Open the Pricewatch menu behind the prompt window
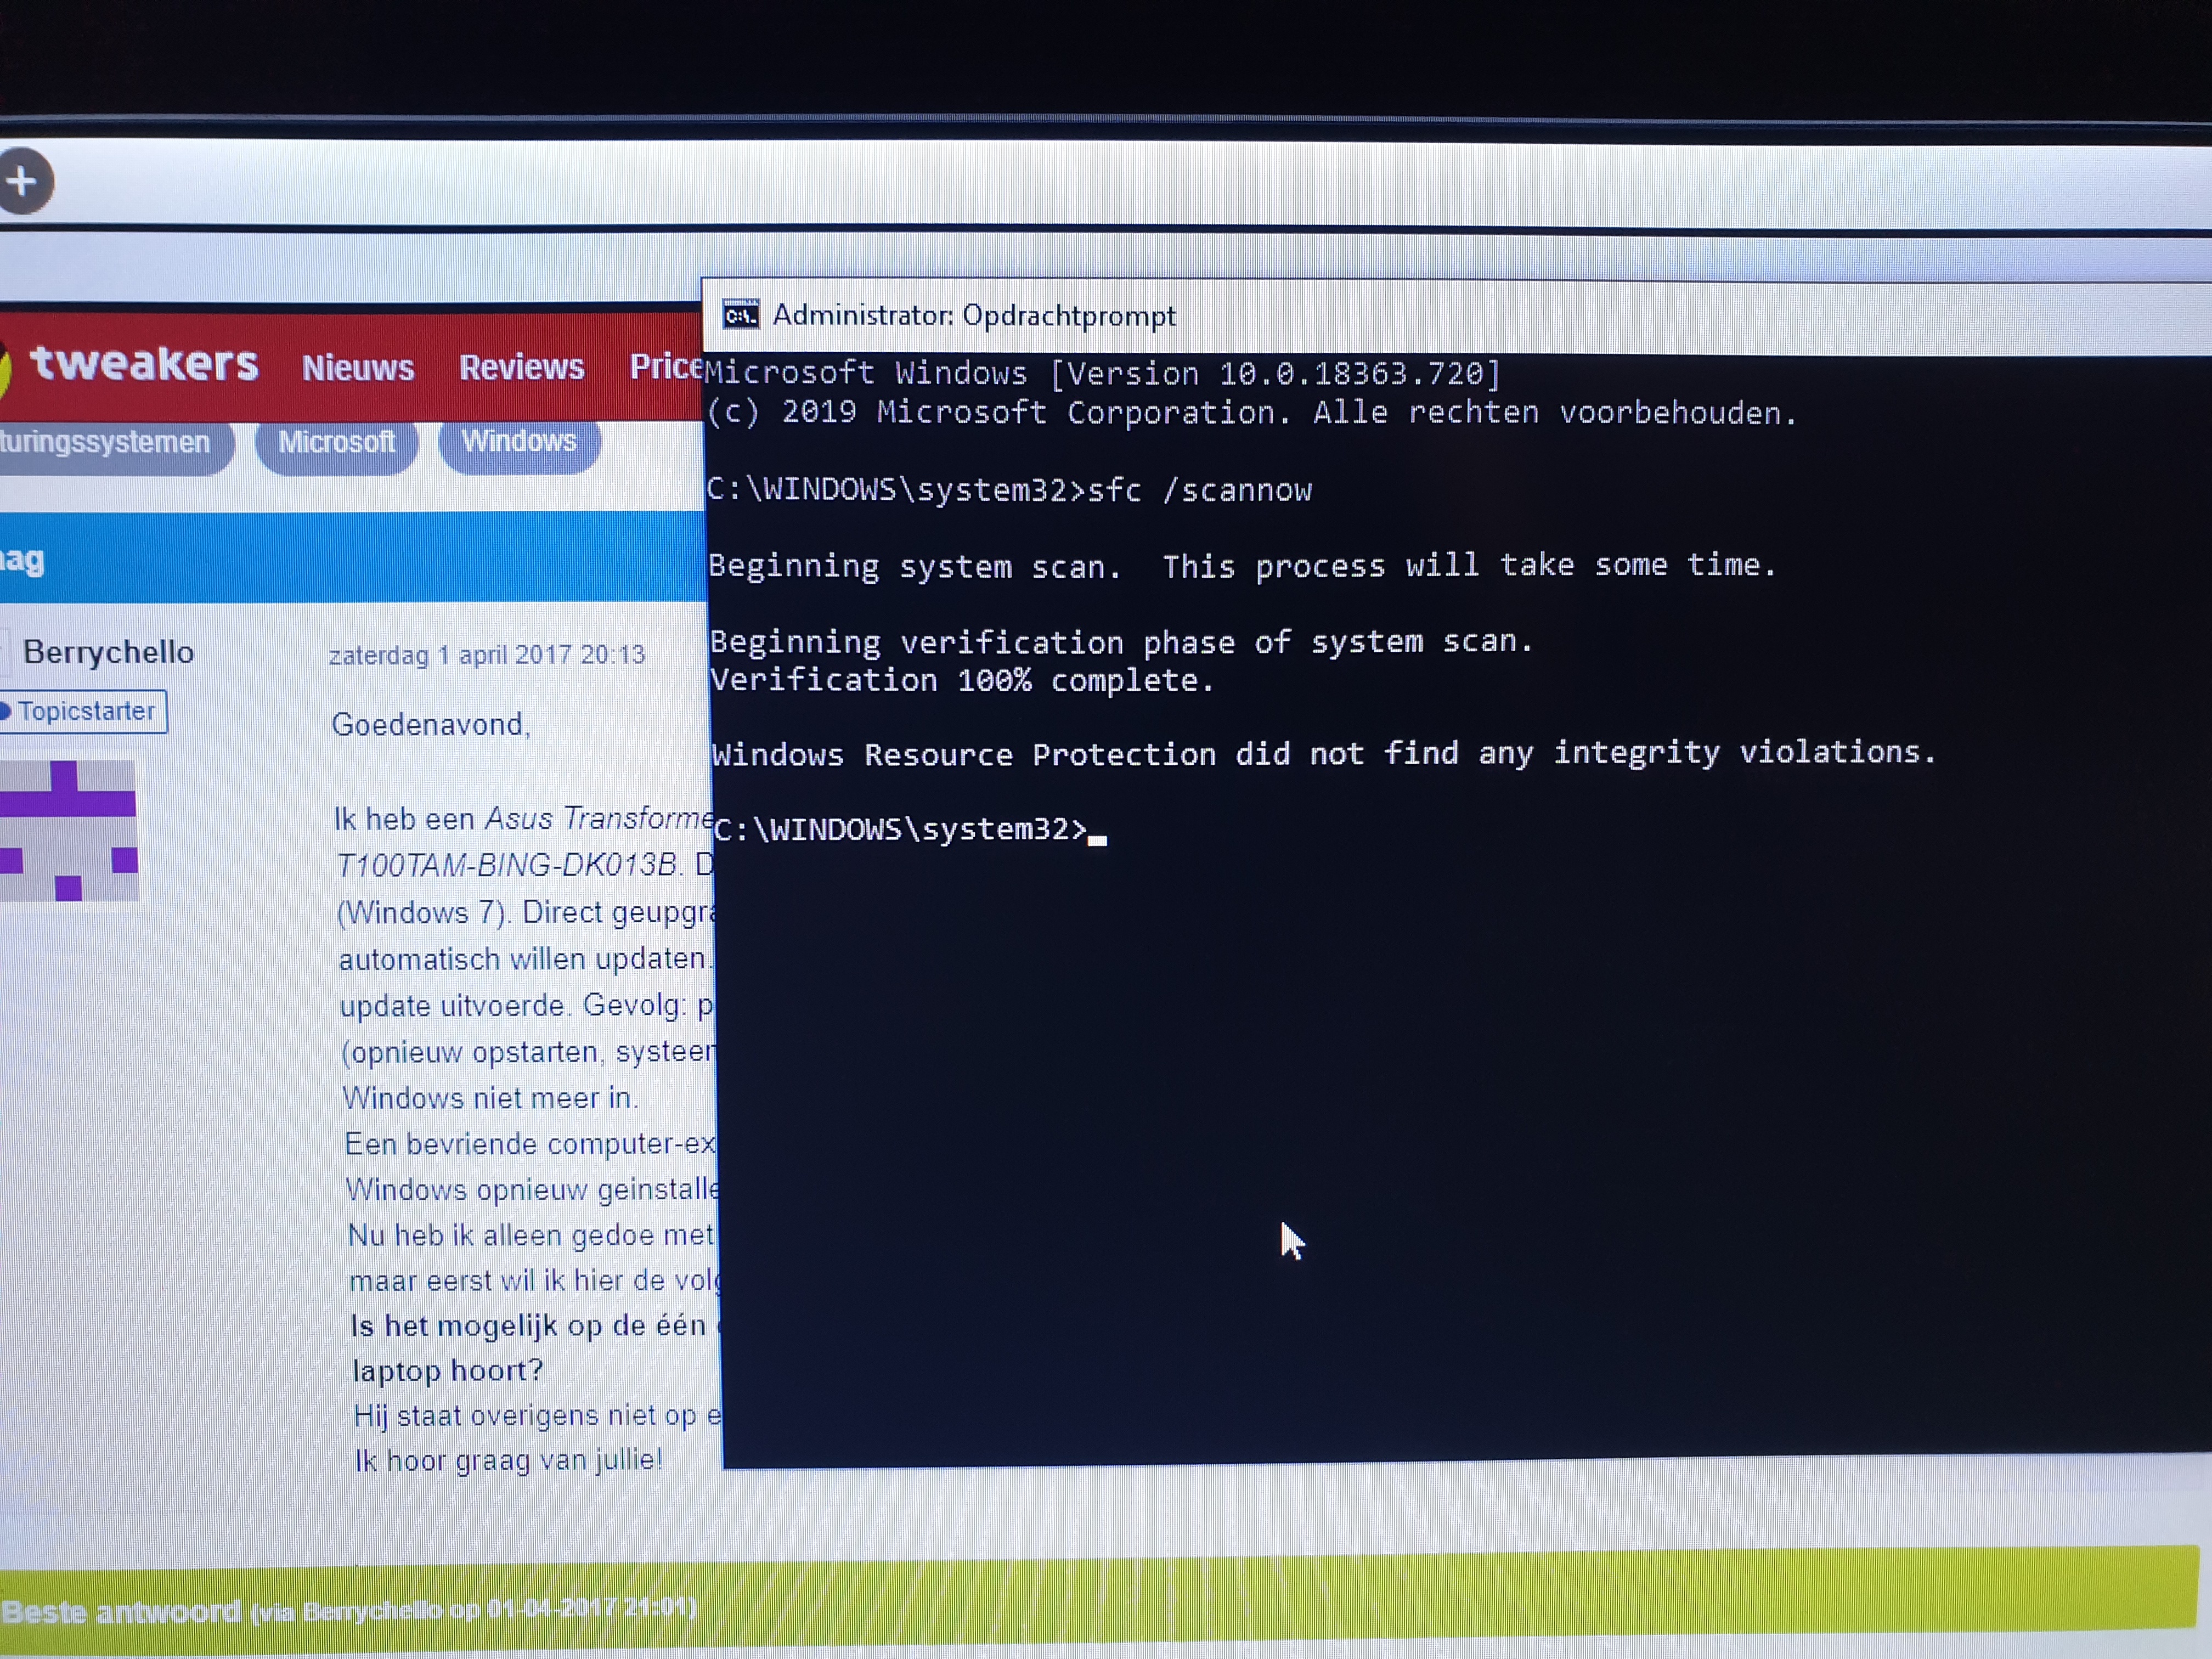 click(x=666, y=366)
